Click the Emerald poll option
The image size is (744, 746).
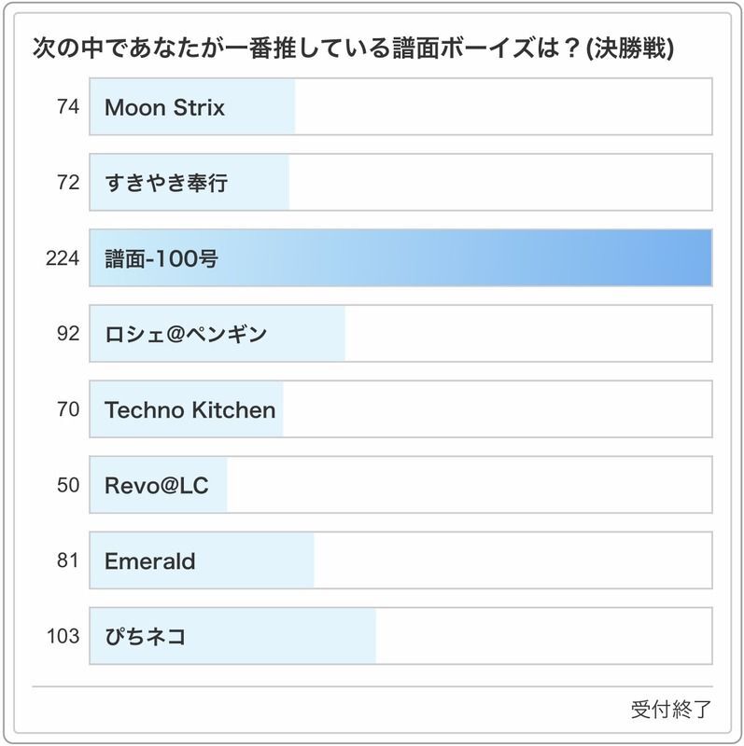400,560
